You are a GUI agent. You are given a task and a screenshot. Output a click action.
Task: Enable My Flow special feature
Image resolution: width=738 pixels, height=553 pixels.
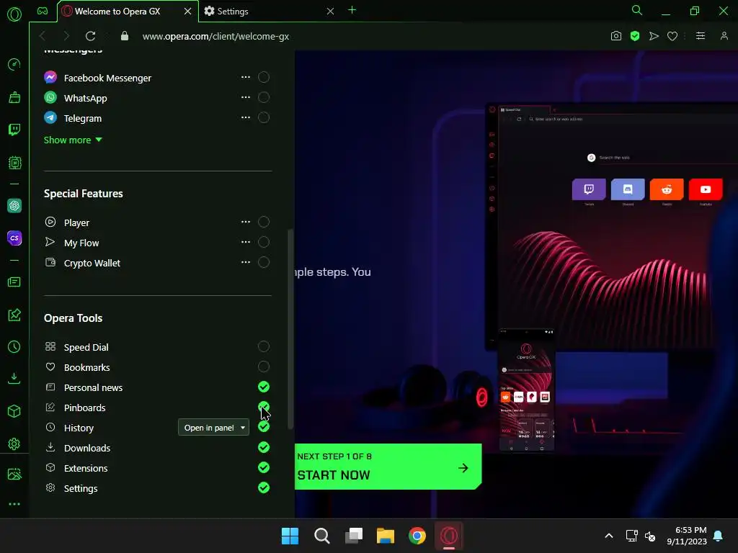[x=264, y=242]
